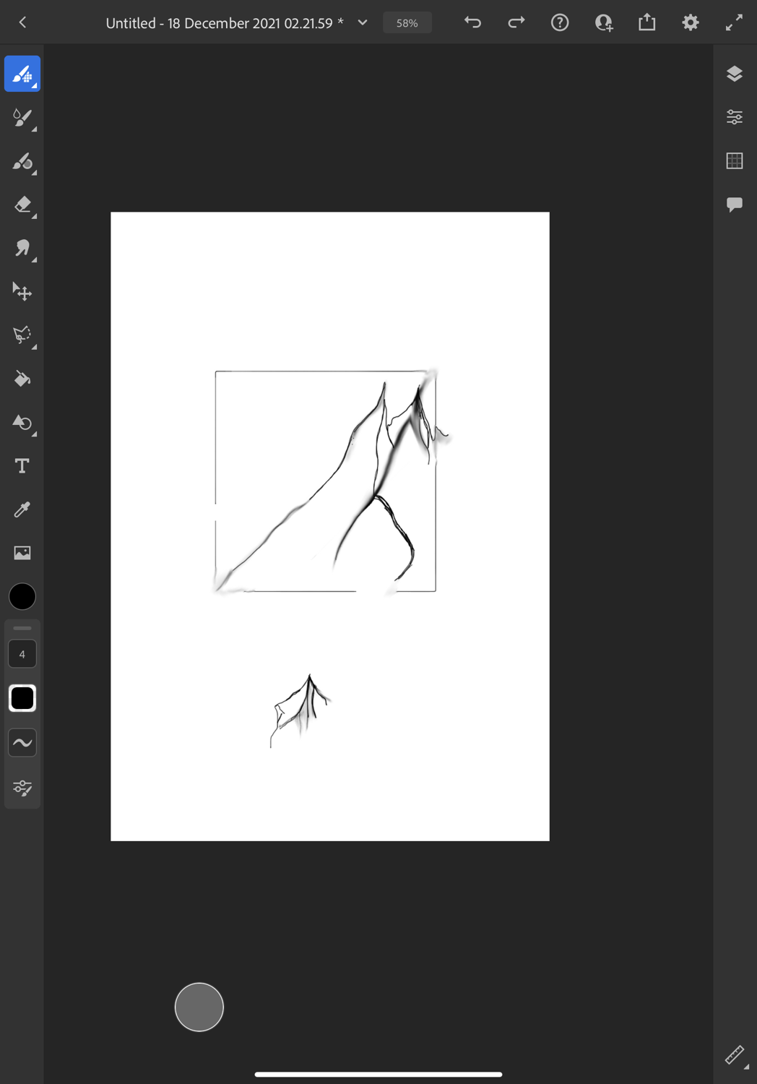Expand drawing aids ruler menu
This screenshot has width=757, height=1084.
[735, 1056]
